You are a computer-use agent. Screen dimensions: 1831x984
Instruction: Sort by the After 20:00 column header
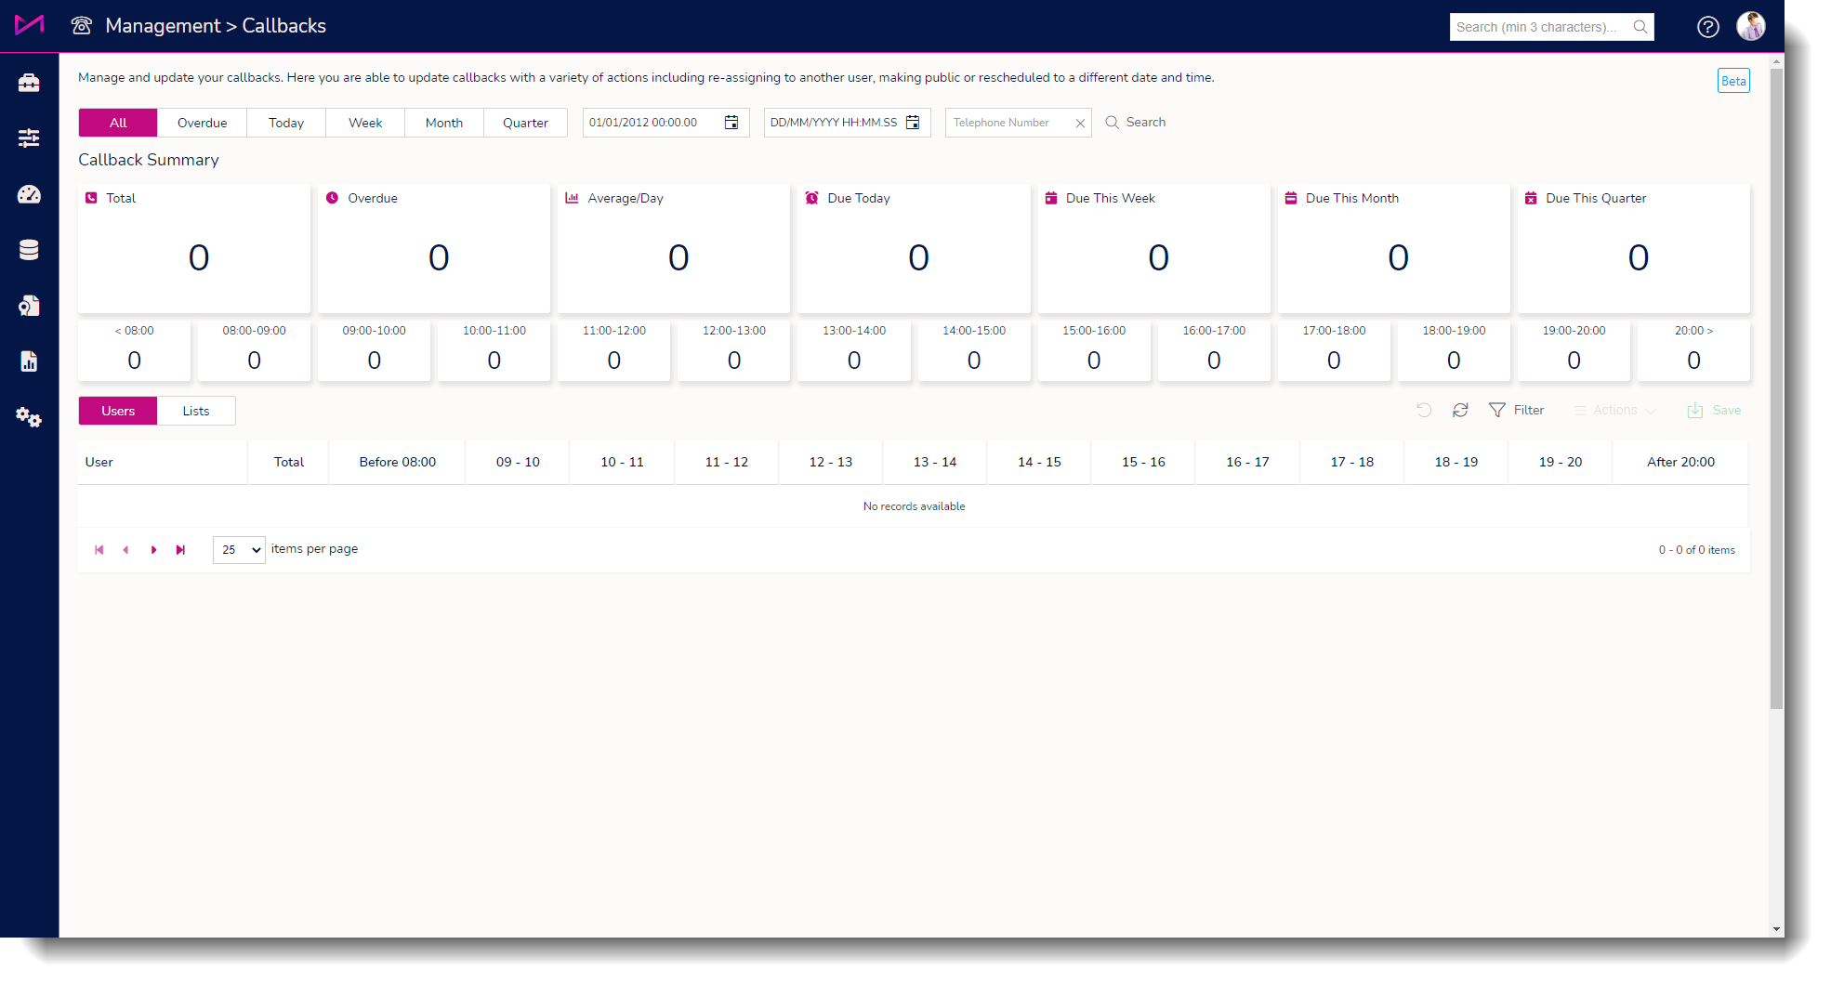[x=1680, y=462]
